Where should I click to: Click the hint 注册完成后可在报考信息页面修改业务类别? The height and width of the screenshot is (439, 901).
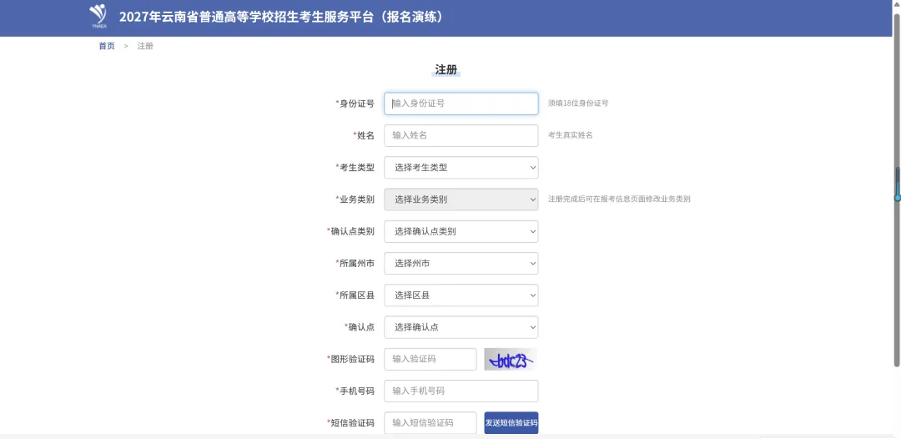click(619, 199)
